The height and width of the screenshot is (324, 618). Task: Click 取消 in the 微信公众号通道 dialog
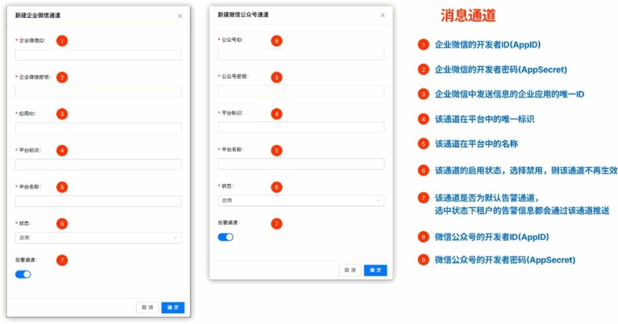350,270
